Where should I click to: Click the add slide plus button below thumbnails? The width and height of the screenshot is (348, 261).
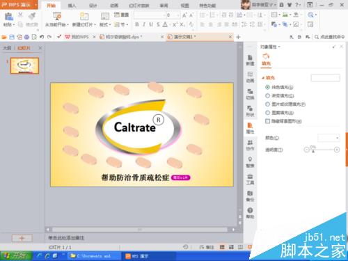click(22, 238)
